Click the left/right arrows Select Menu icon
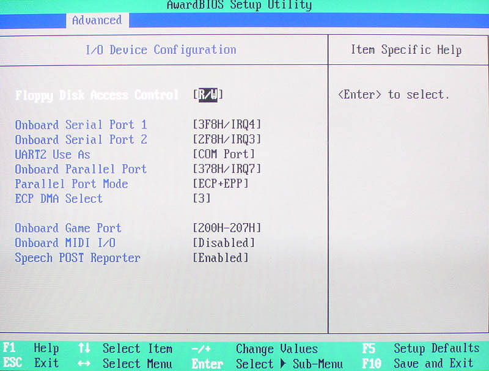 (x=84, y=363)
